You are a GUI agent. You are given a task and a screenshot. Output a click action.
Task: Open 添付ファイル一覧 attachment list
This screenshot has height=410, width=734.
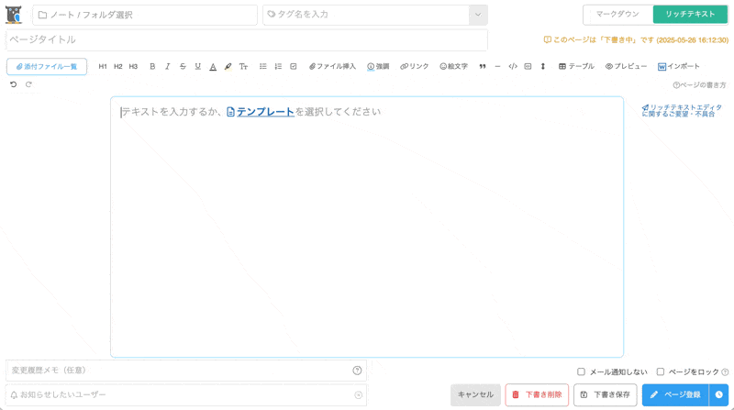pyautogui.click(x=47, y=66)
